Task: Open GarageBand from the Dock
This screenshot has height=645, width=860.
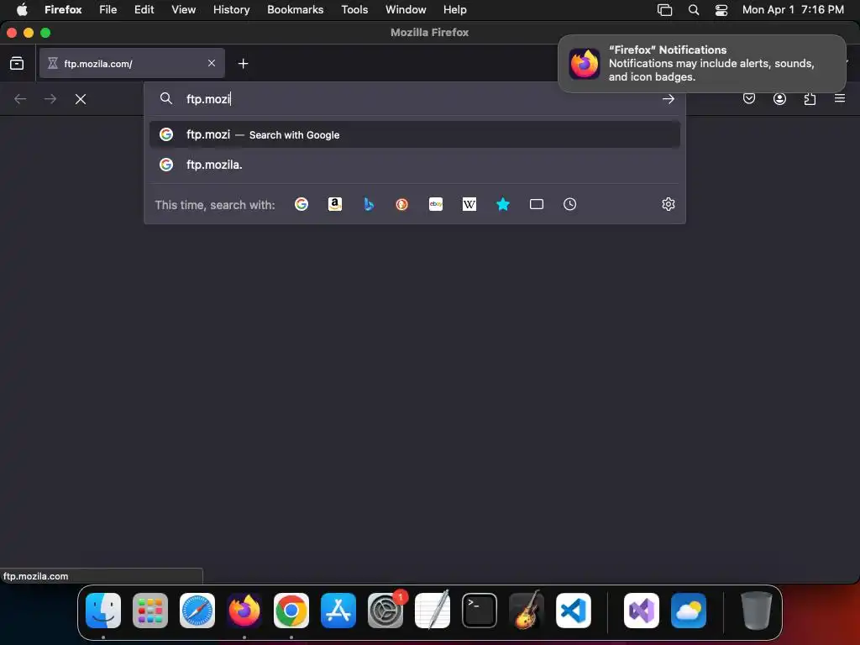Action: pyautogui.click(x=527, y=611)
